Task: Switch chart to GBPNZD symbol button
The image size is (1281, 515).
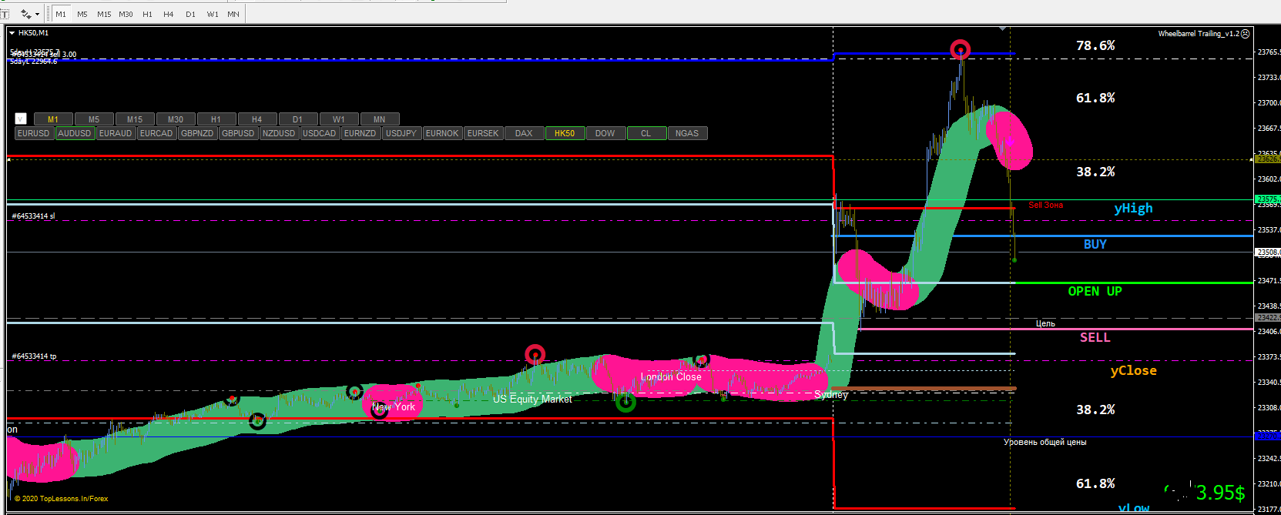Action: click(197, 133)
